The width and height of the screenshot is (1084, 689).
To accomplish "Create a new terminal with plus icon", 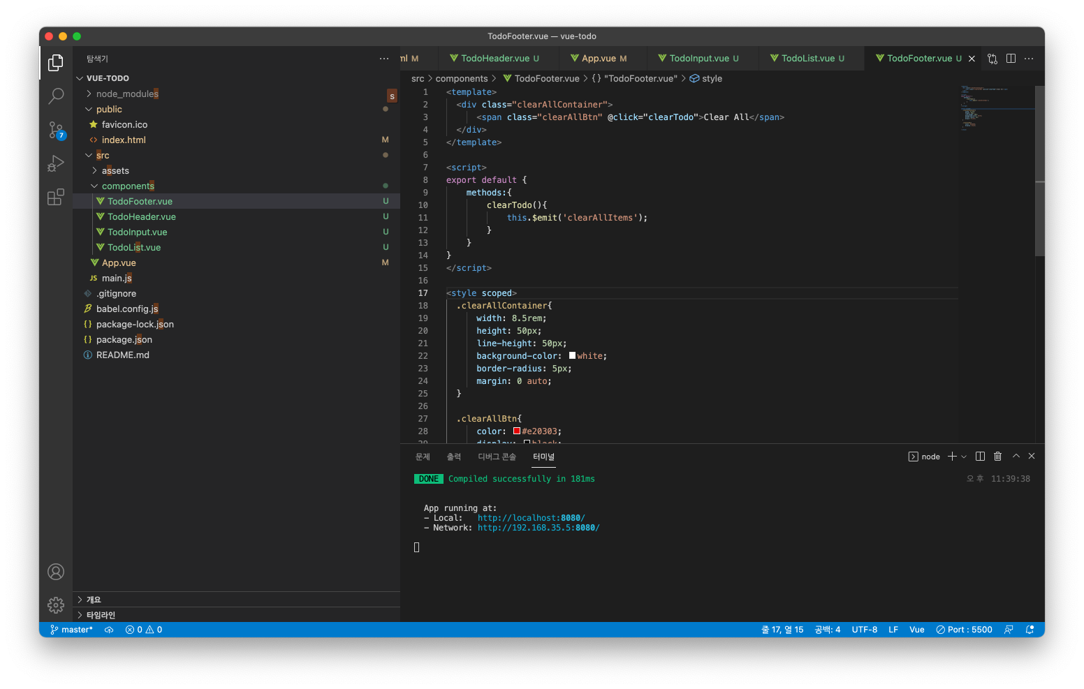I will click(x=952, y=456).
